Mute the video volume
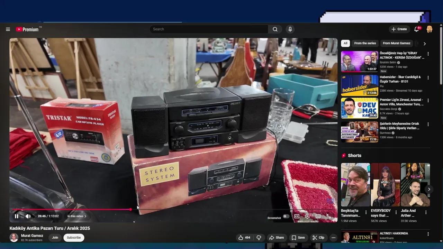The width and height of the screenshot is (443, 249). (28, 216)
